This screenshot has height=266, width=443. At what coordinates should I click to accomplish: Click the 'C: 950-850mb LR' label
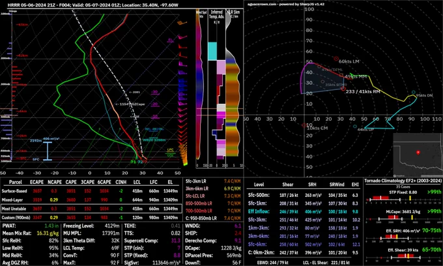point(201,218)
